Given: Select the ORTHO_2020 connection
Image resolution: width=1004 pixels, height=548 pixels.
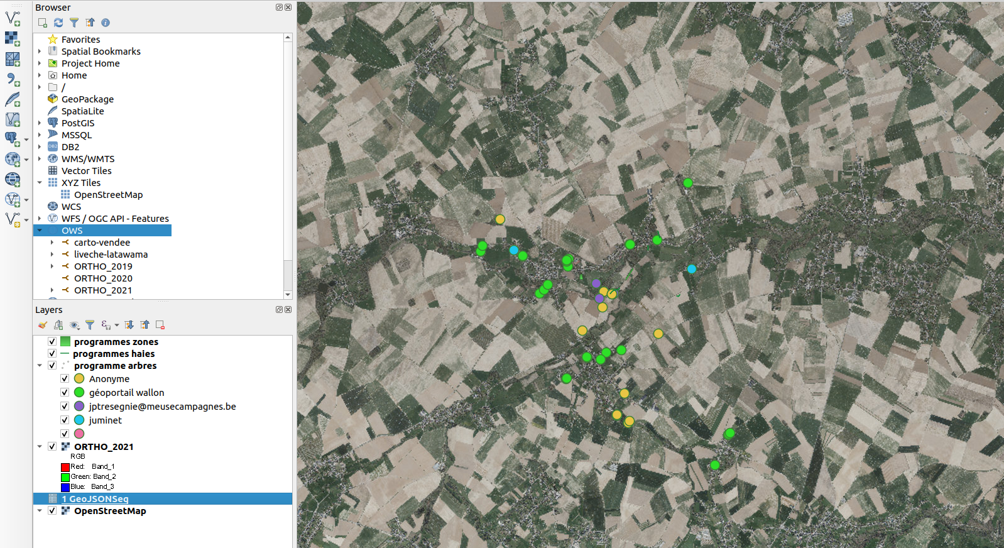Looking at the screenshot, I should coord(103,278).
